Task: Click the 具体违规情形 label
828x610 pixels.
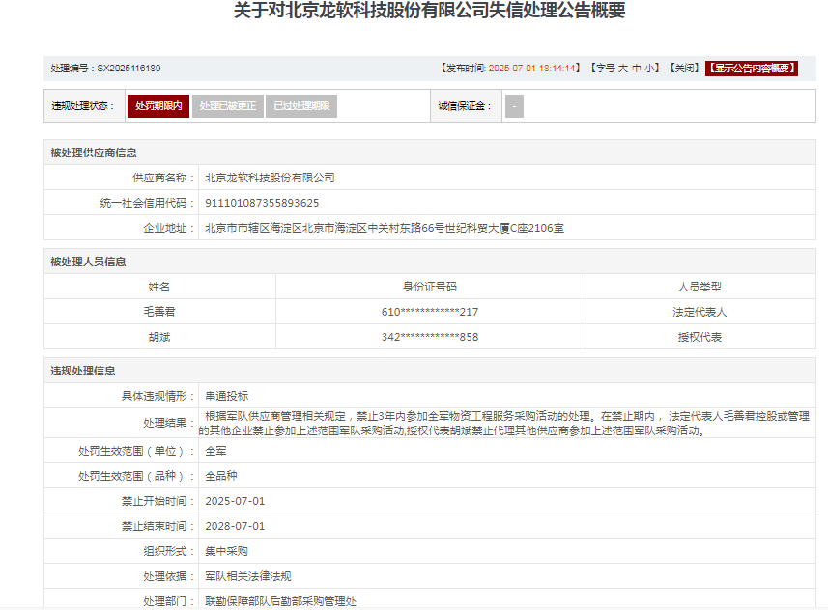Action: point(157,397)
